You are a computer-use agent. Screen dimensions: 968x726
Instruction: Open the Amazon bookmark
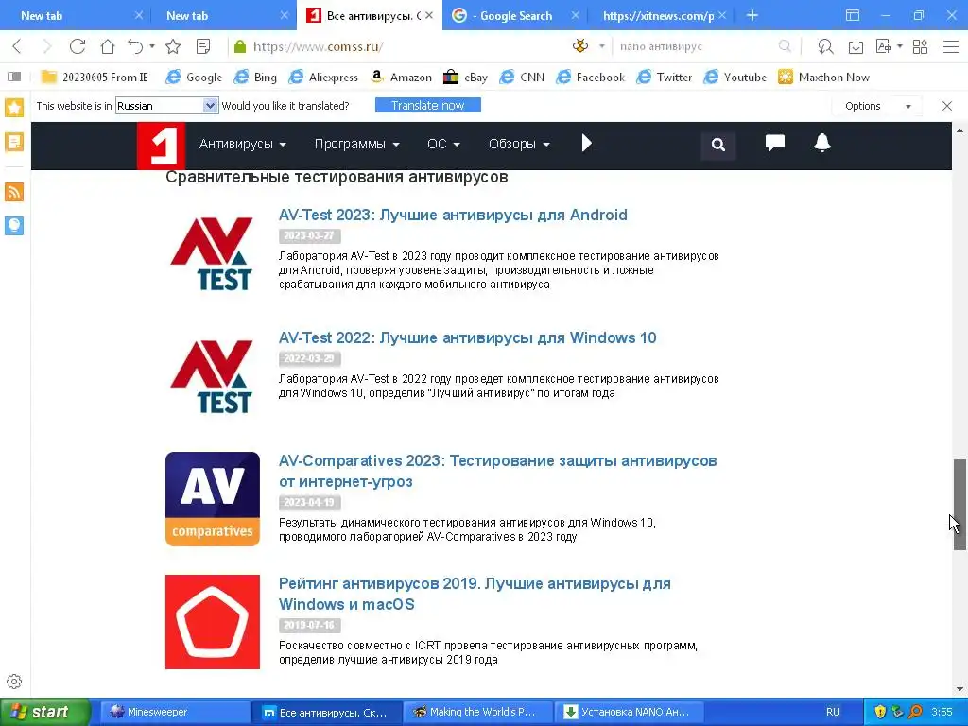tap(401, 78)
